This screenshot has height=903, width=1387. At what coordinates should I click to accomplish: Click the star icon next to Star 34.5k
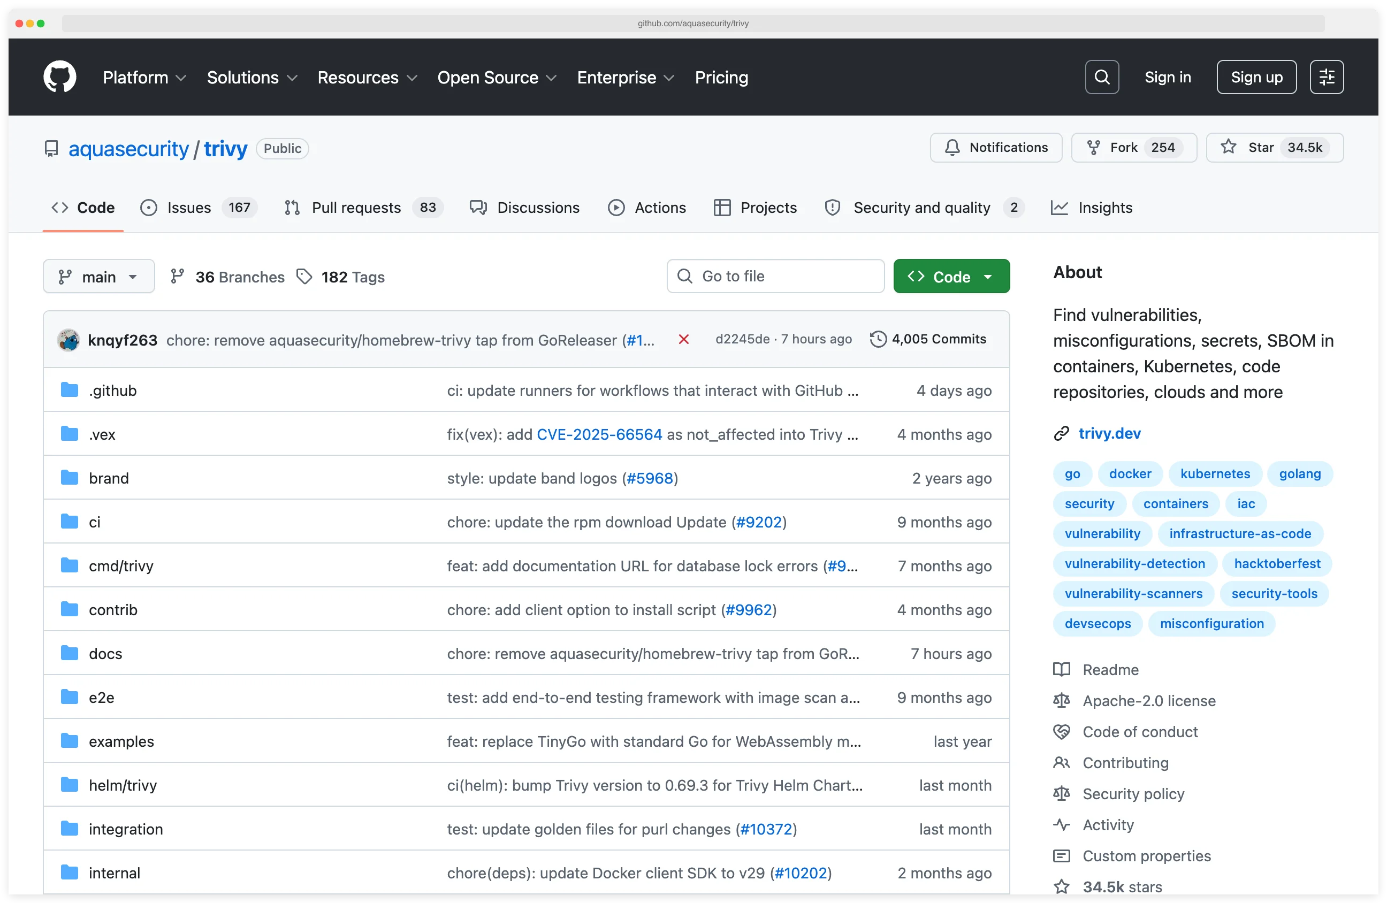tap(1228, 148)
